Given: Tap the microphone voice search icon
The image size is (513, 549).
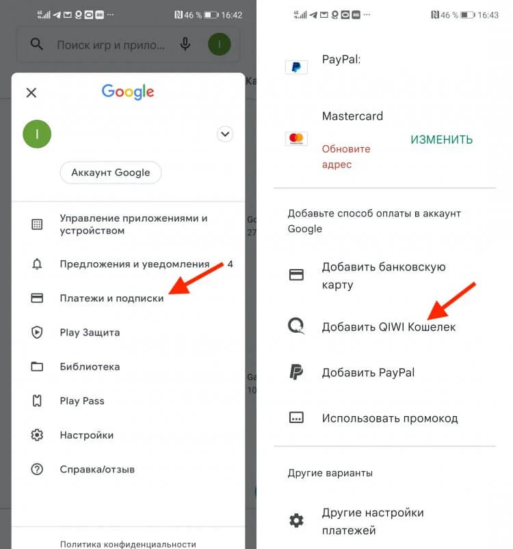Looking at the screenshot, I should click(185, 44).
